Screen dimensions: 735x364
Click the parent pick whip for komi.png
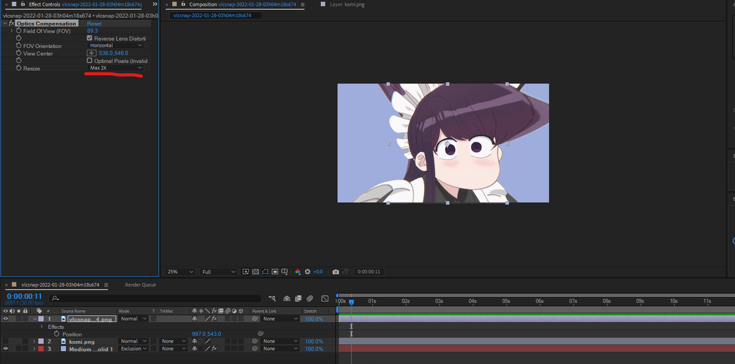pyautogui.click(x=256, y=341)
